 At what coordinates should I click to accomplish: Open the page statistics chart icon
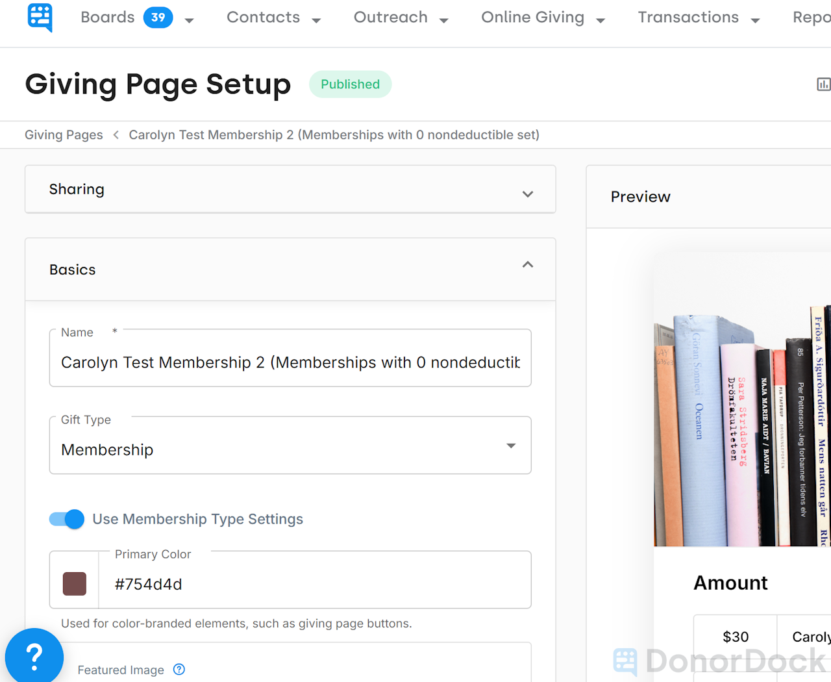823,84
